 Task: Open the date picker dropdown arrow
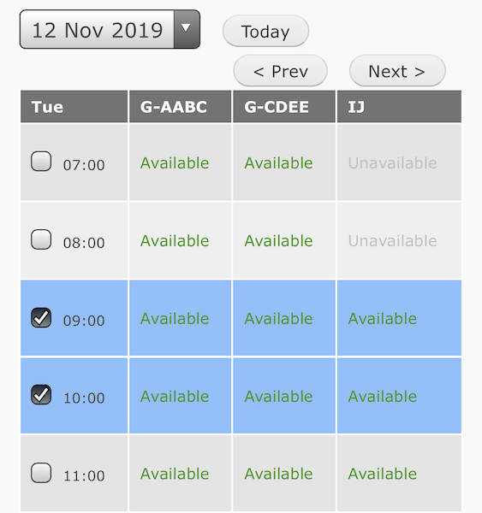[187, 29]
